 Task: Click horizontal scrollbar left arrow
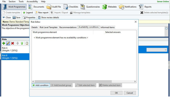(33, 81)
